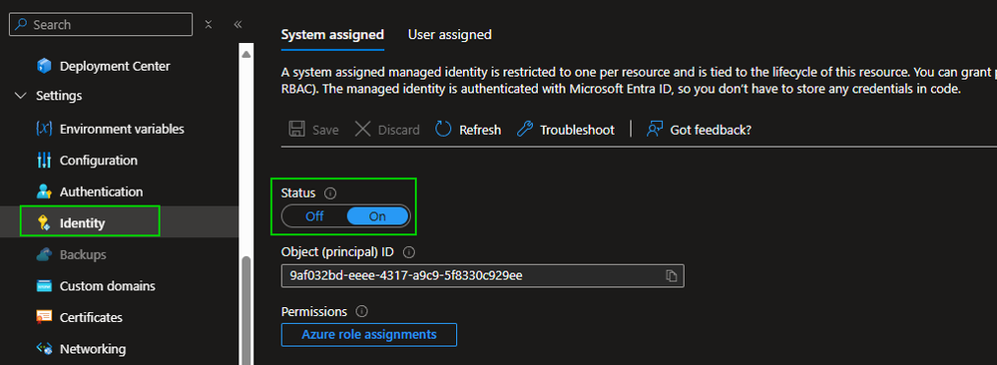Open the Authentication page

(x=90, y=192)
